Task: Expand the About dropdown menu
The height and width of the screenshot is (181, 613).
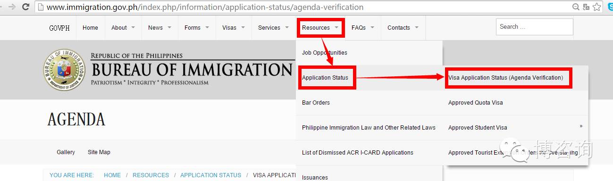Action: [x=123, y=28]
